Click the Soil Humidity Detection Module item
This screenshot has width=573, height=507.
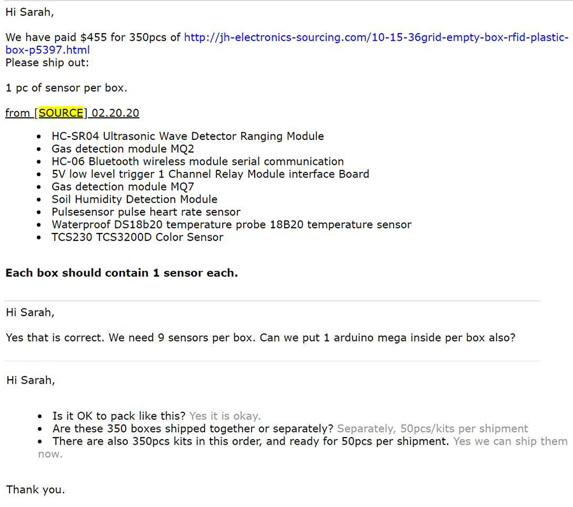pos(134,200)
